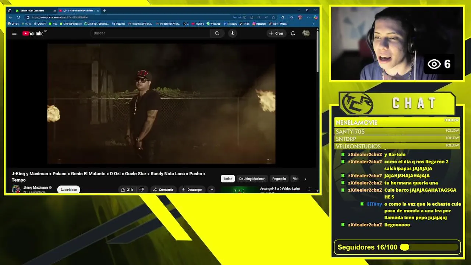Image resolution: width=471 pixels, height=265 pixels.
Task: Click the Compartir share button
Action: pos(163,190)
